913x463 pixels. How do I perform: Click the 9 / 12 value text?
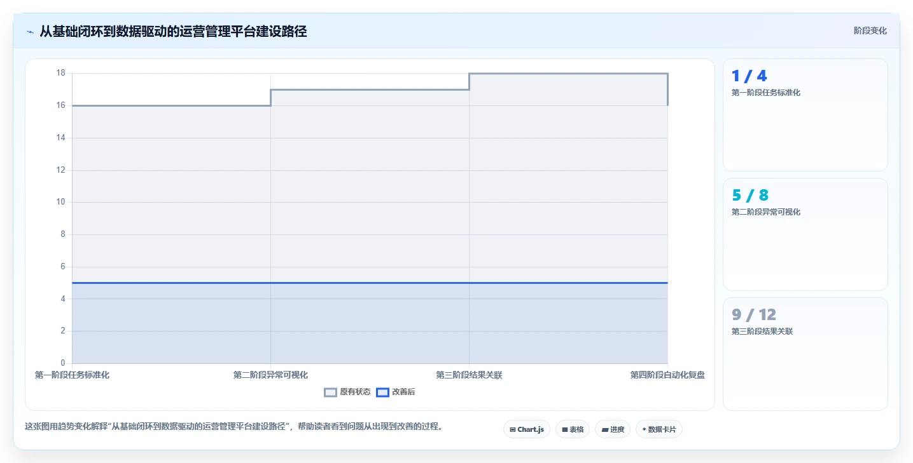754,315
